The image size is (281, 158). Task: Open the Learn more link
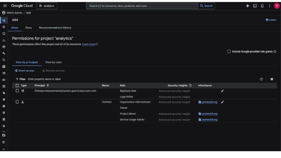pyautogui.click(x=90, y=44)
